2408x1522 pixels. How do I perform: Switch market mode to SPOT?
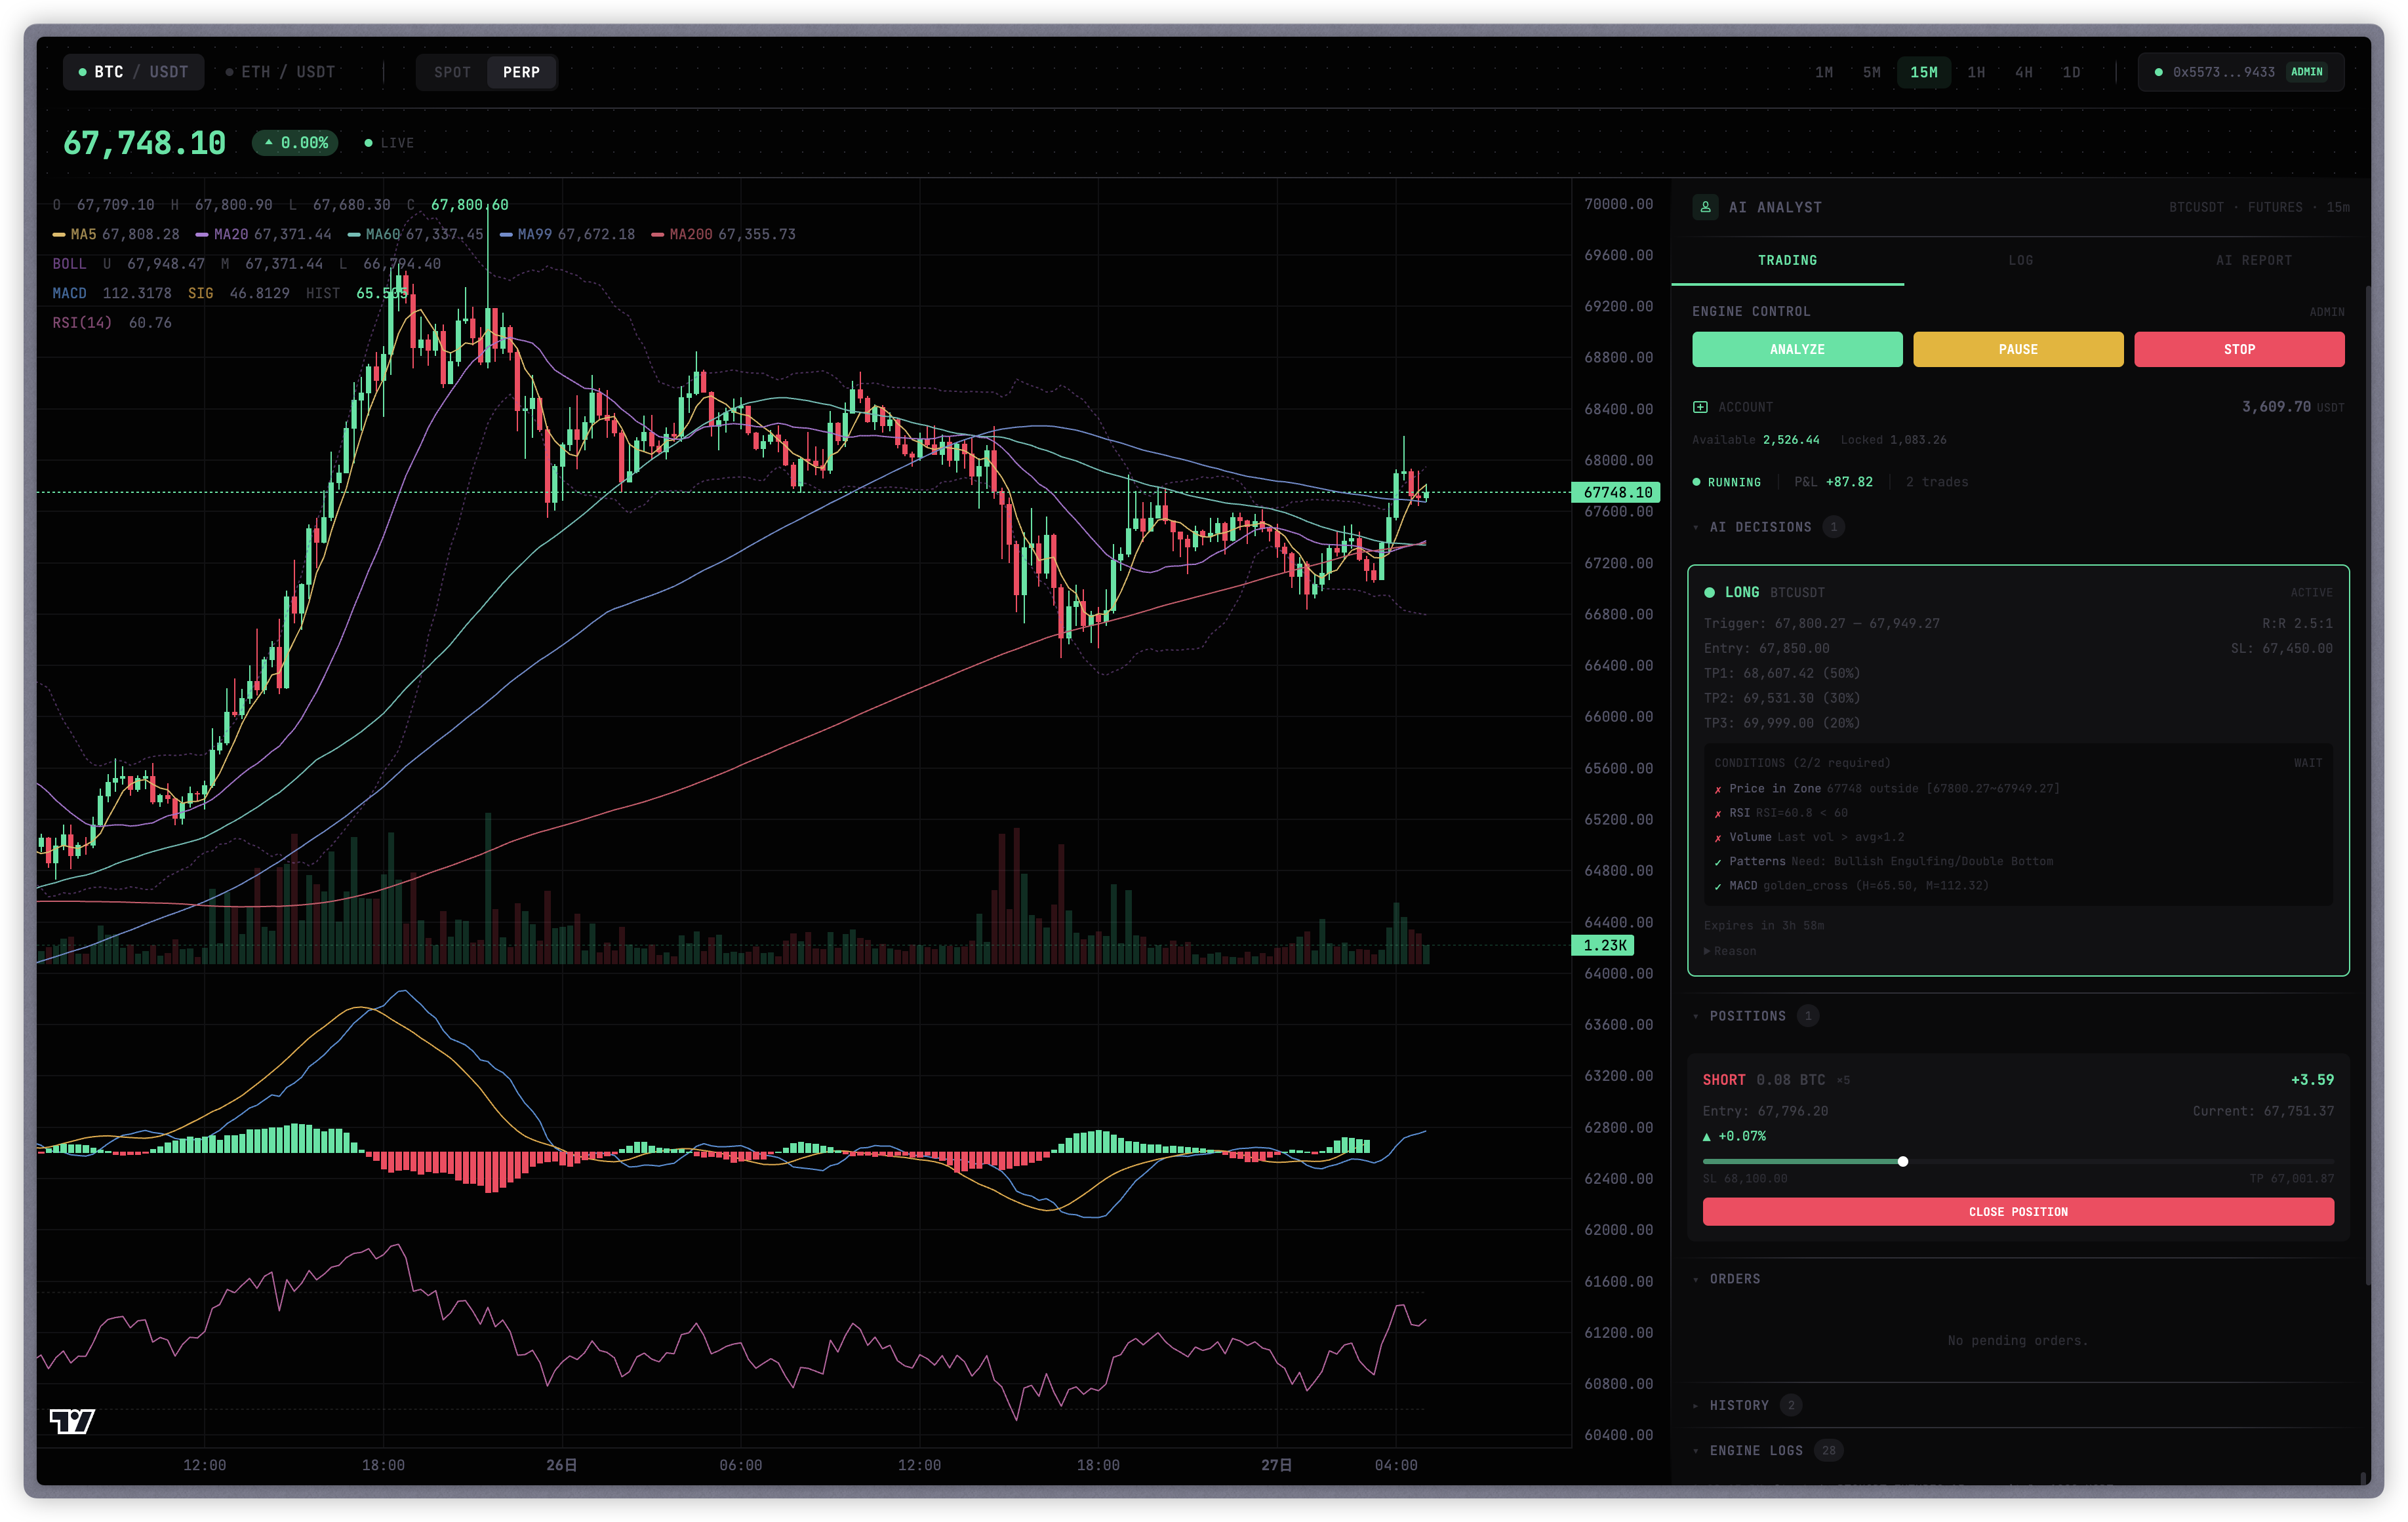tap(452, 72)
